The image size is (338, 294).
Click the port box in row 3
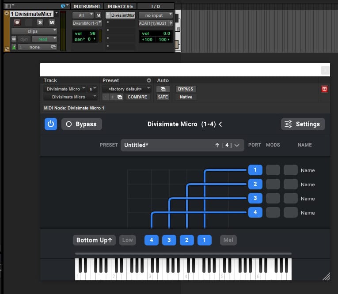[273, 198]
